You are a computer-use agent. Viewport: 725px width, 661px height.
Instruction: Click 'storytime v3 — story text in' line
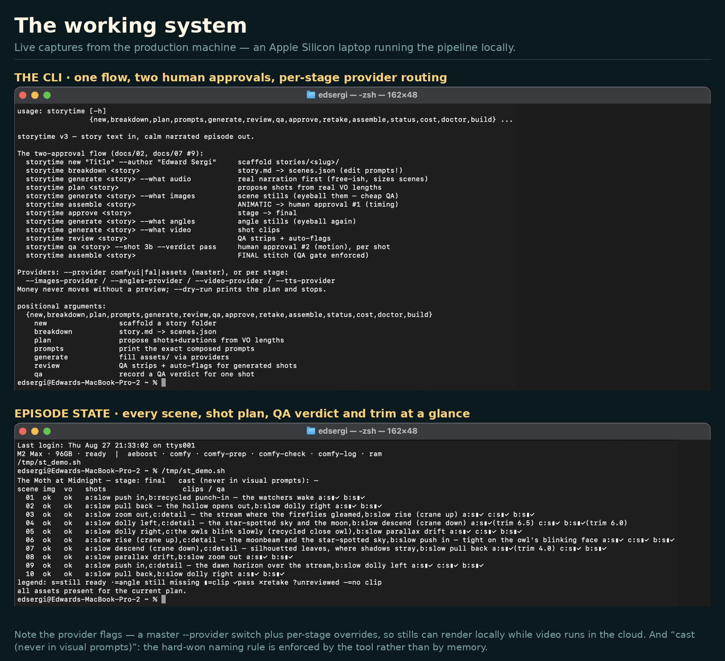click(x=136, y=137)
